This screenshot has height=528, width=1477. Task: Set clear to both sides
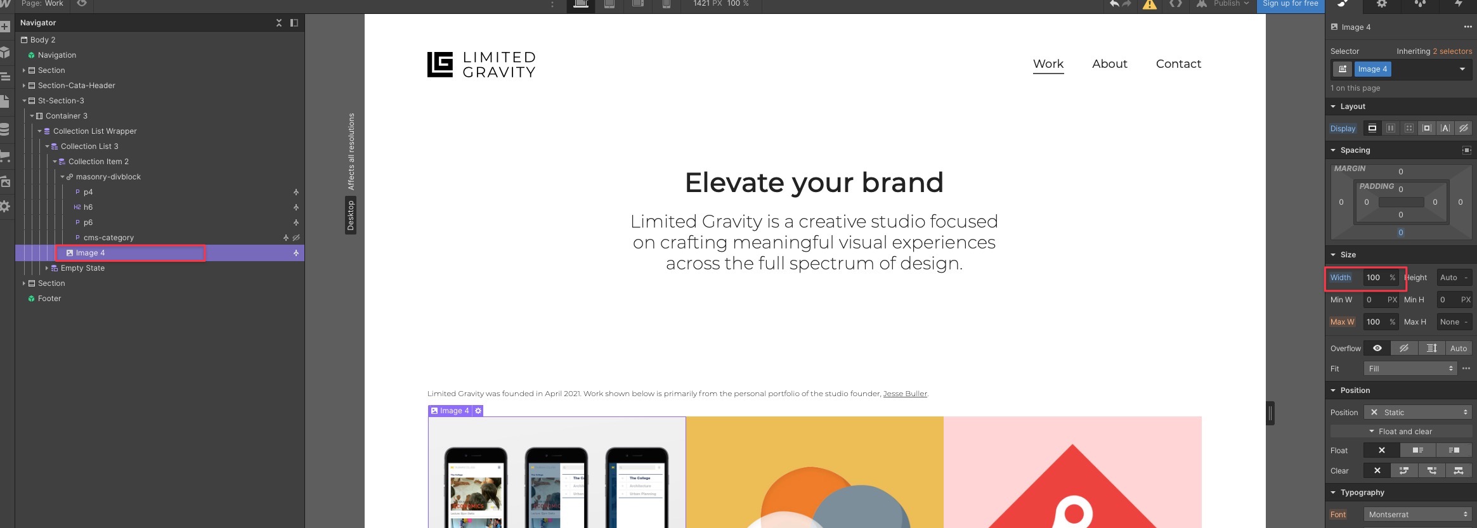pos(1459,470)
